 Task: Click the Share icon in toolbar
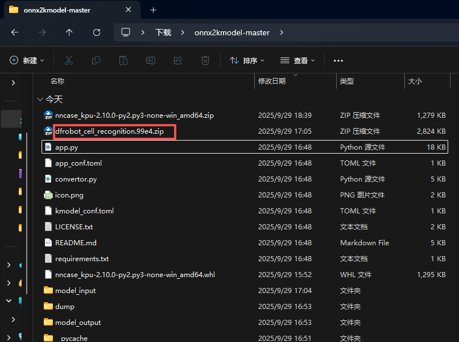coord(177,60)
